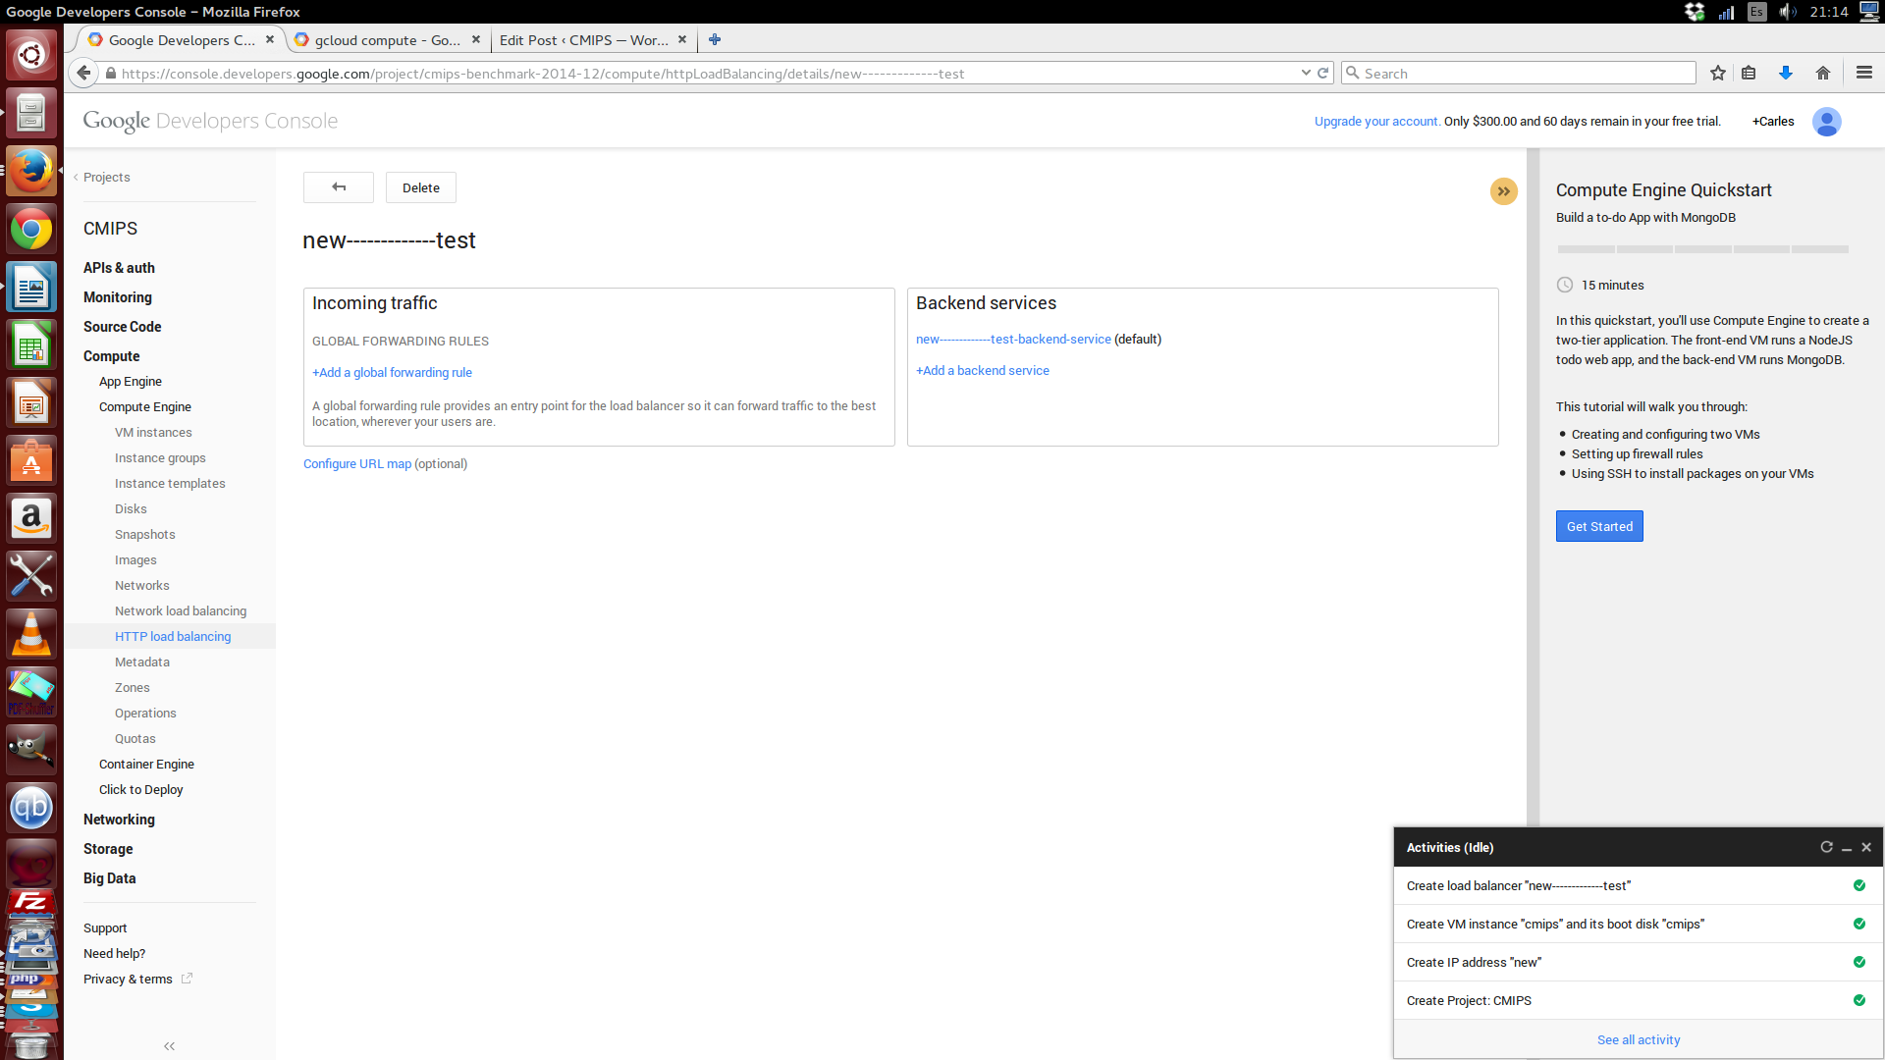Screen dimensions: 1885x1060
Task: Collapse the Compute section
Action: click(x=111, y=356)
